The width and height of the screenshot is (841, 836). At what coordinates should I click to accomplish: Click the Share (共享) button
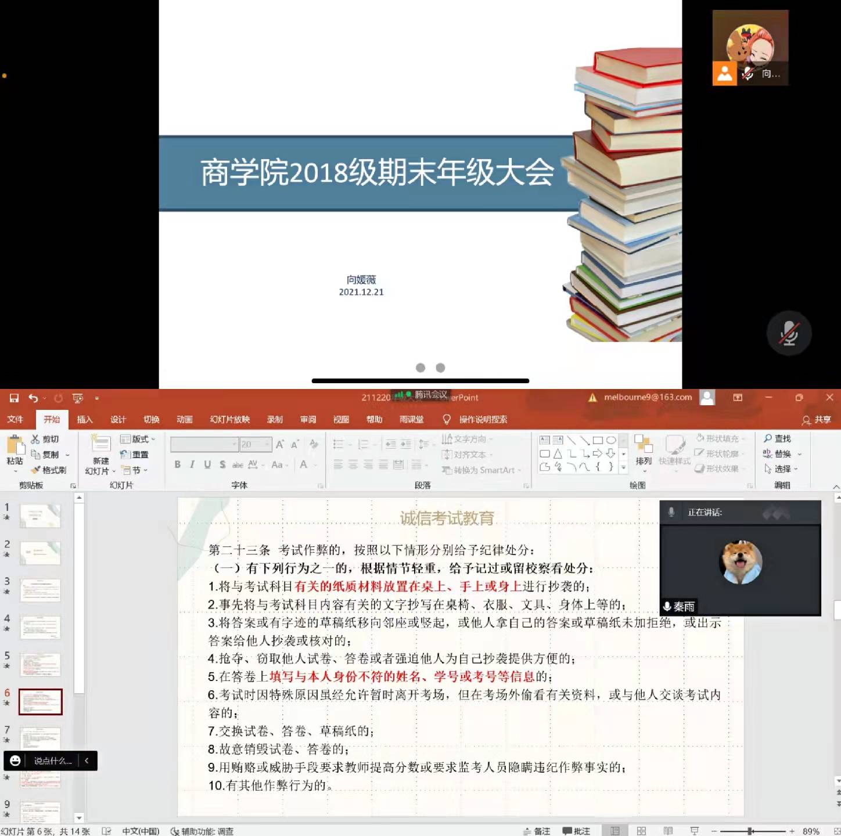pos(817,419)
